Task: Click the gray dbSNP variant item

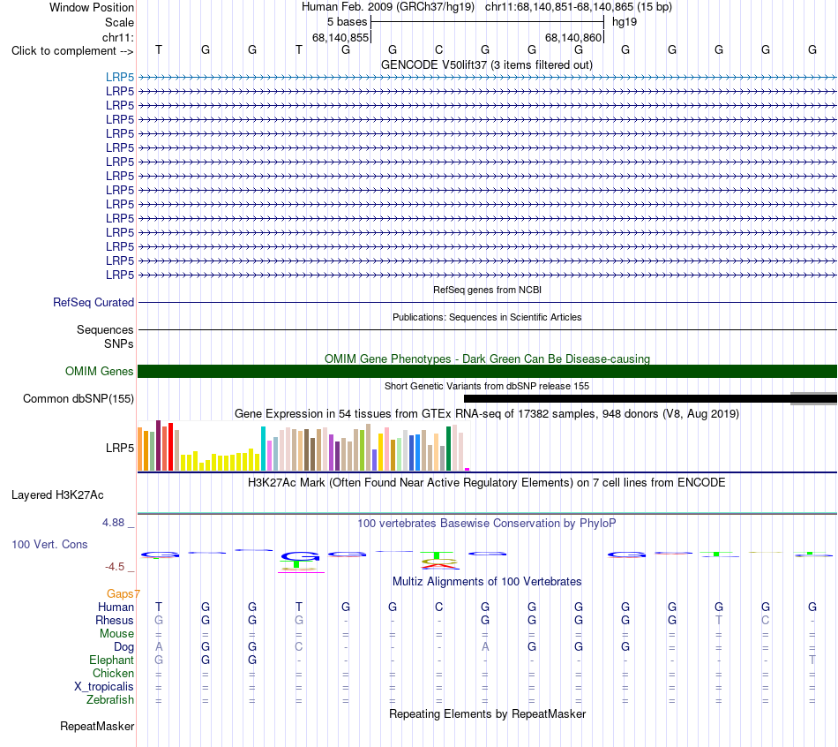Action: [813, 398]
